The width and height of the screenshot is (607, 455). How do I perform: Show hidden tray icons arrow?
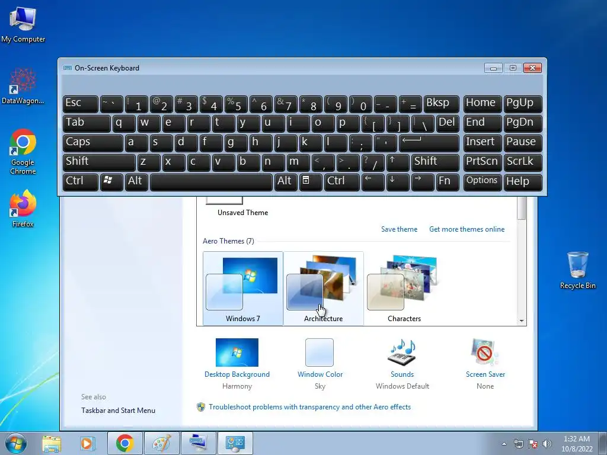pos(504,444)
